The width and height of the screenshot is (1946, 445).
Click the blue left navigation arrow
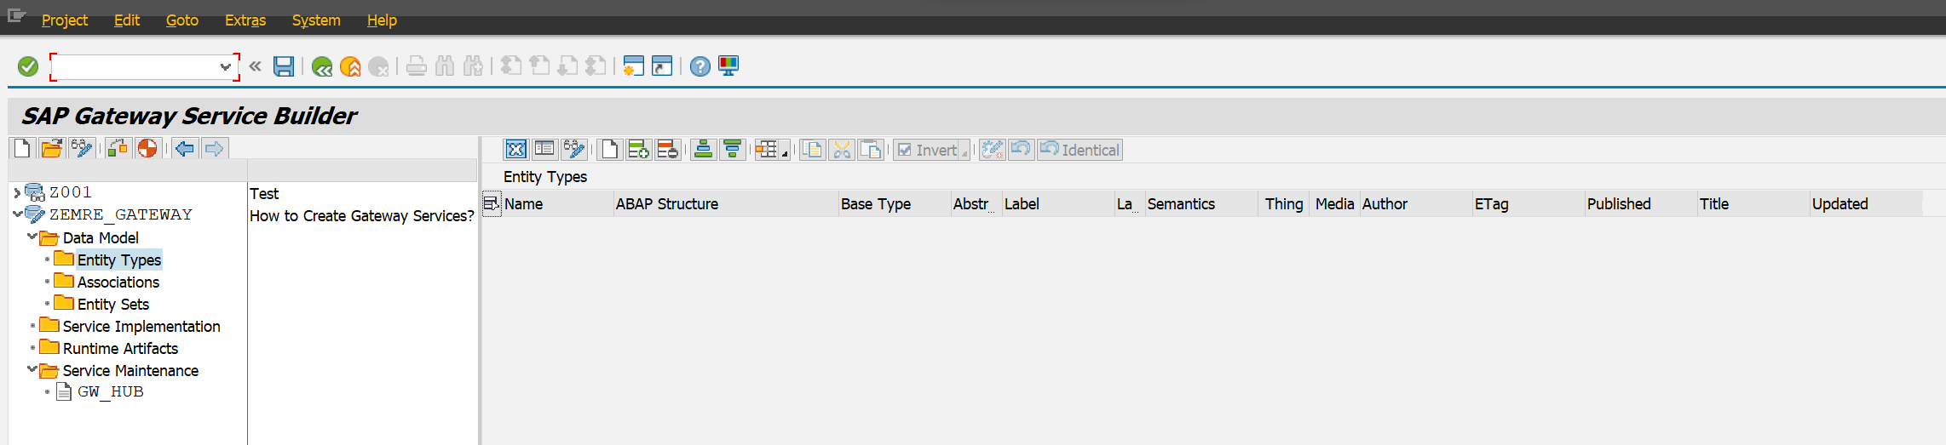[x=184, y=149]
